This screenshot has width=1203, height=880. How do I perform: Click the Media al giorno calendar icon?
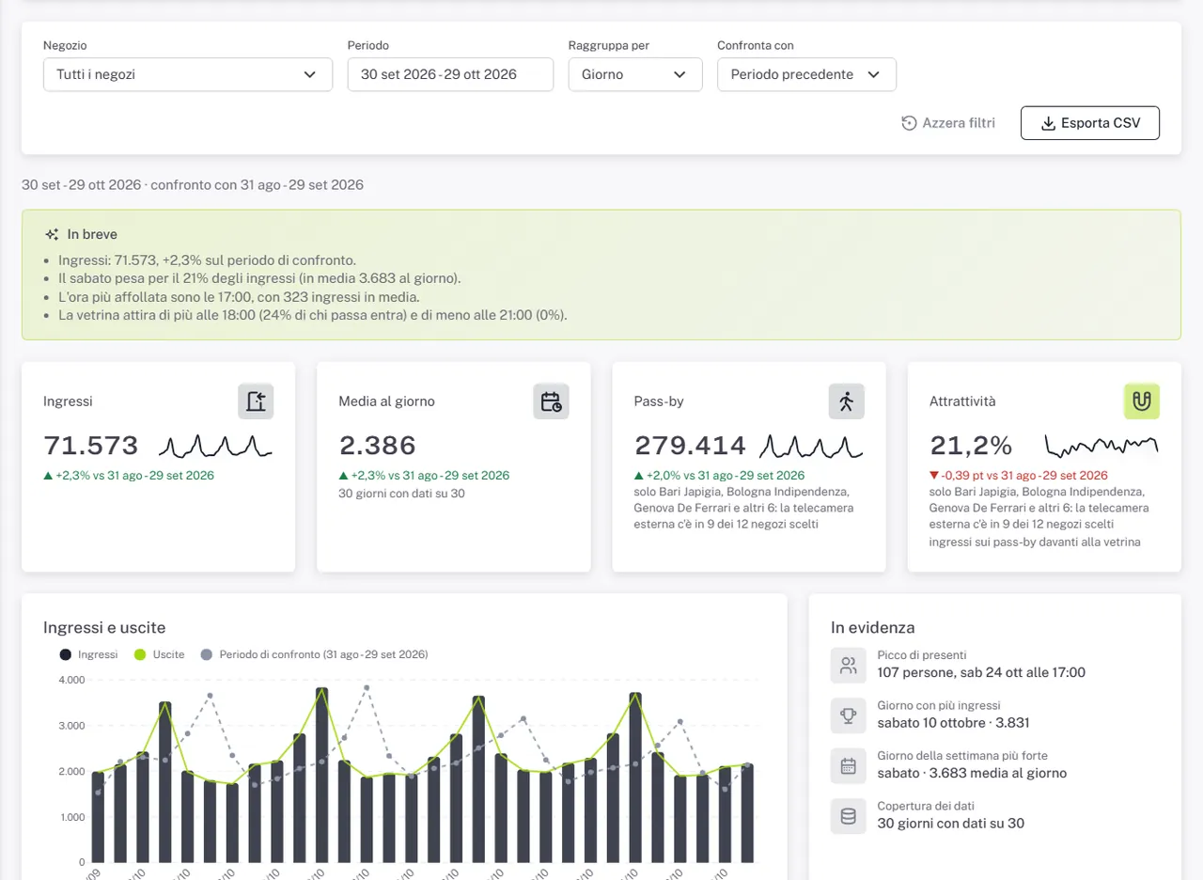click(x=551, y=401)
